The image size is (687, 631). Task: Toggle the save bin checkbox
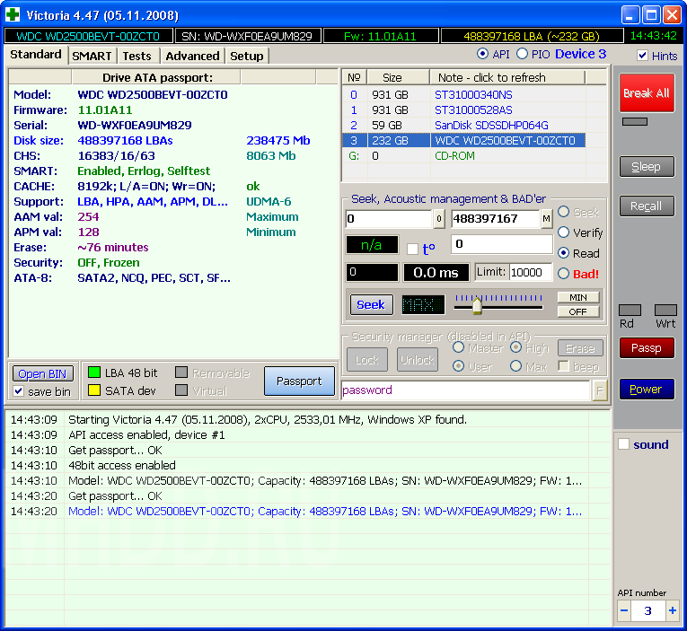[18, 391]
